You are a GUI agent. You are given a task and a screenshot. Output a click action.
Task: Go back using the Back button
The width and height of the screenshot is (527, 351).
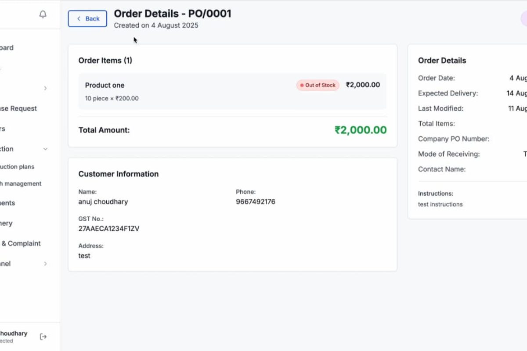coord(87,18)
